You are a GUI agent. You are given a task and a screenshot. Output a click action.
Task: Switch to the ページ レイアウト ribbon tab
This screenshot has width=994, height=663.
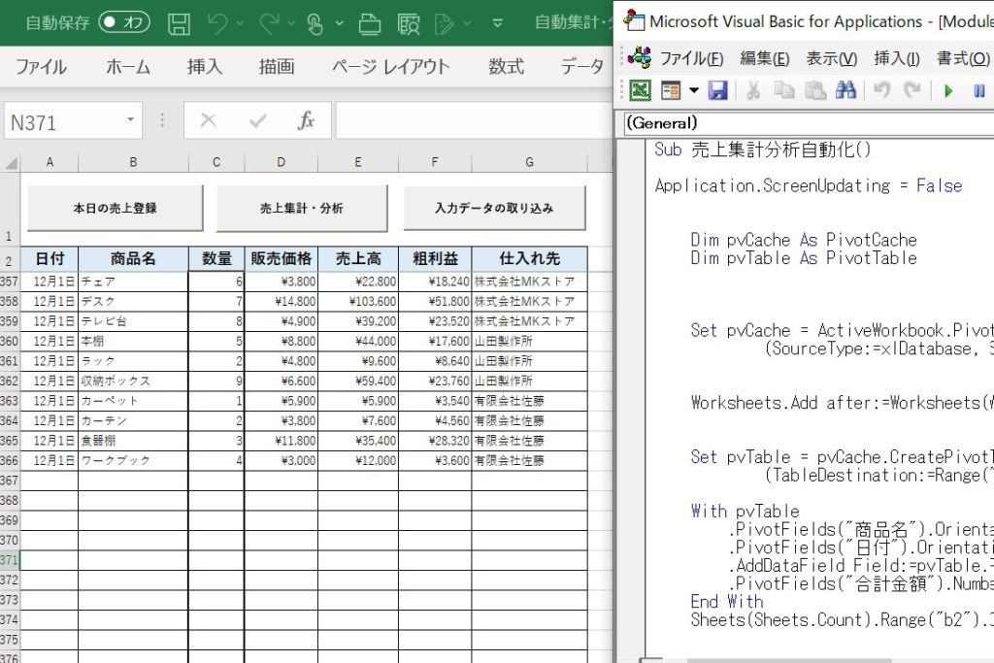pyautogui.click(x=391, y=67)
